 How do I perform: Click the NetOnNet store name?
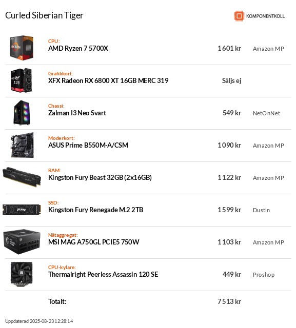pyautogui.click(x=266, y=113)
